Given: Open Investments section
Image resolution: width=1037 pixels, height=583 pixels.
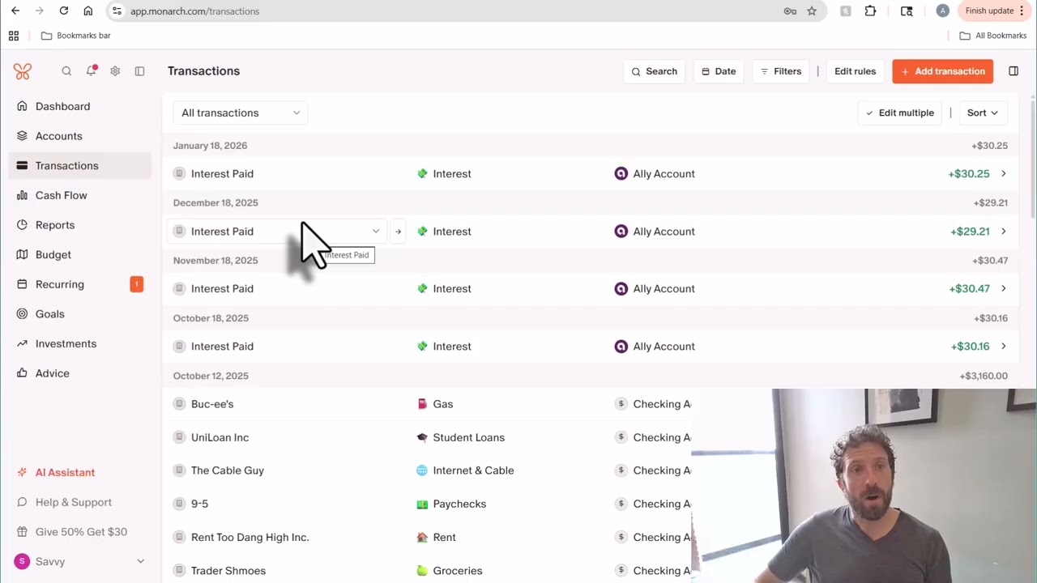Looking at the screenshot, I should click(80, 343).
